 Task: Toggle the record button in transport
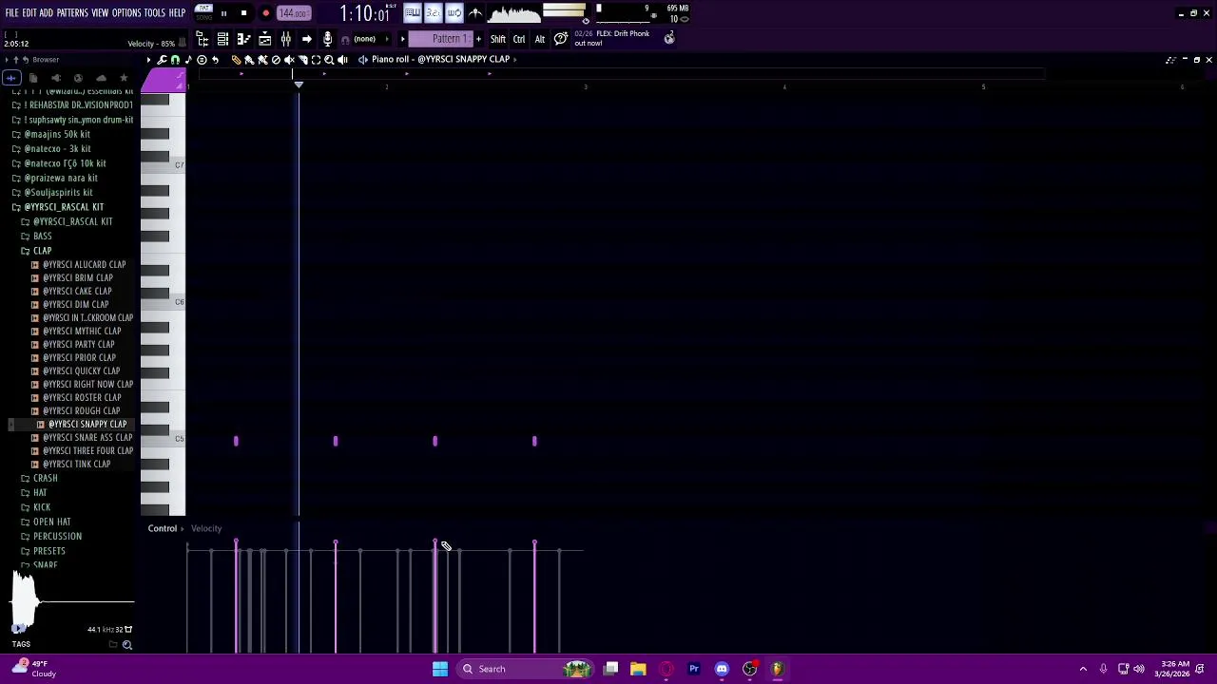click(265, 13)
